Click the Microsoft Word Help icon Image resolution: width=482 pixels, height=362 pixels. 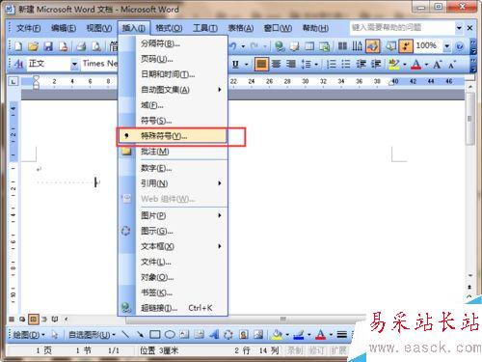point(460,46)
